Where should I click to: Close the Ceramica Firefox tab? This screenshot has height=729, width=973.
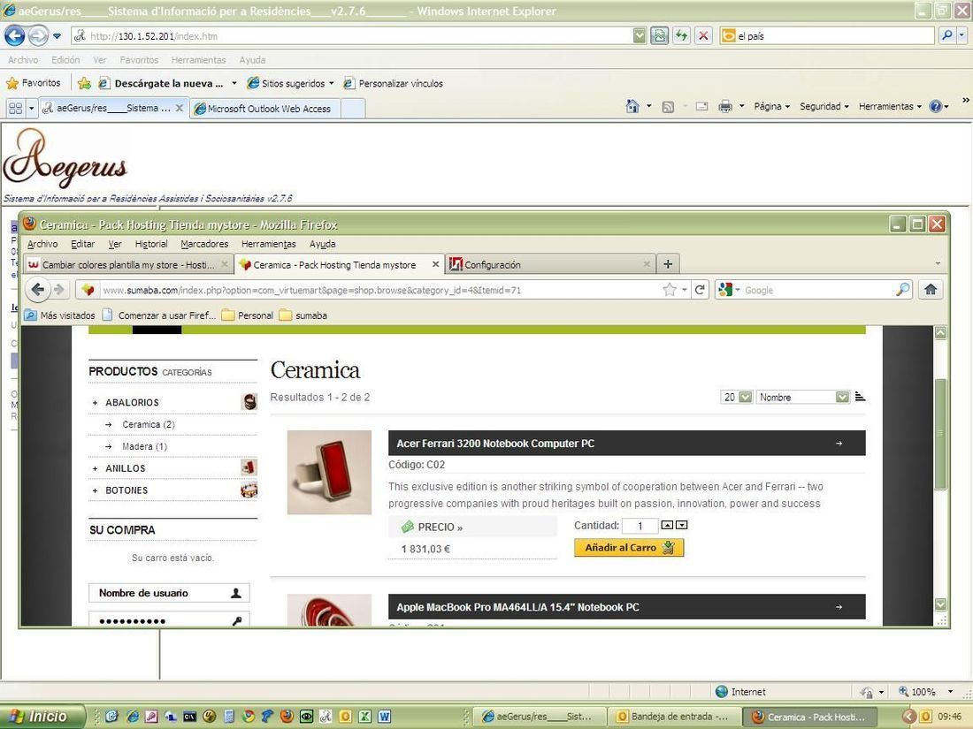[435, 264]
